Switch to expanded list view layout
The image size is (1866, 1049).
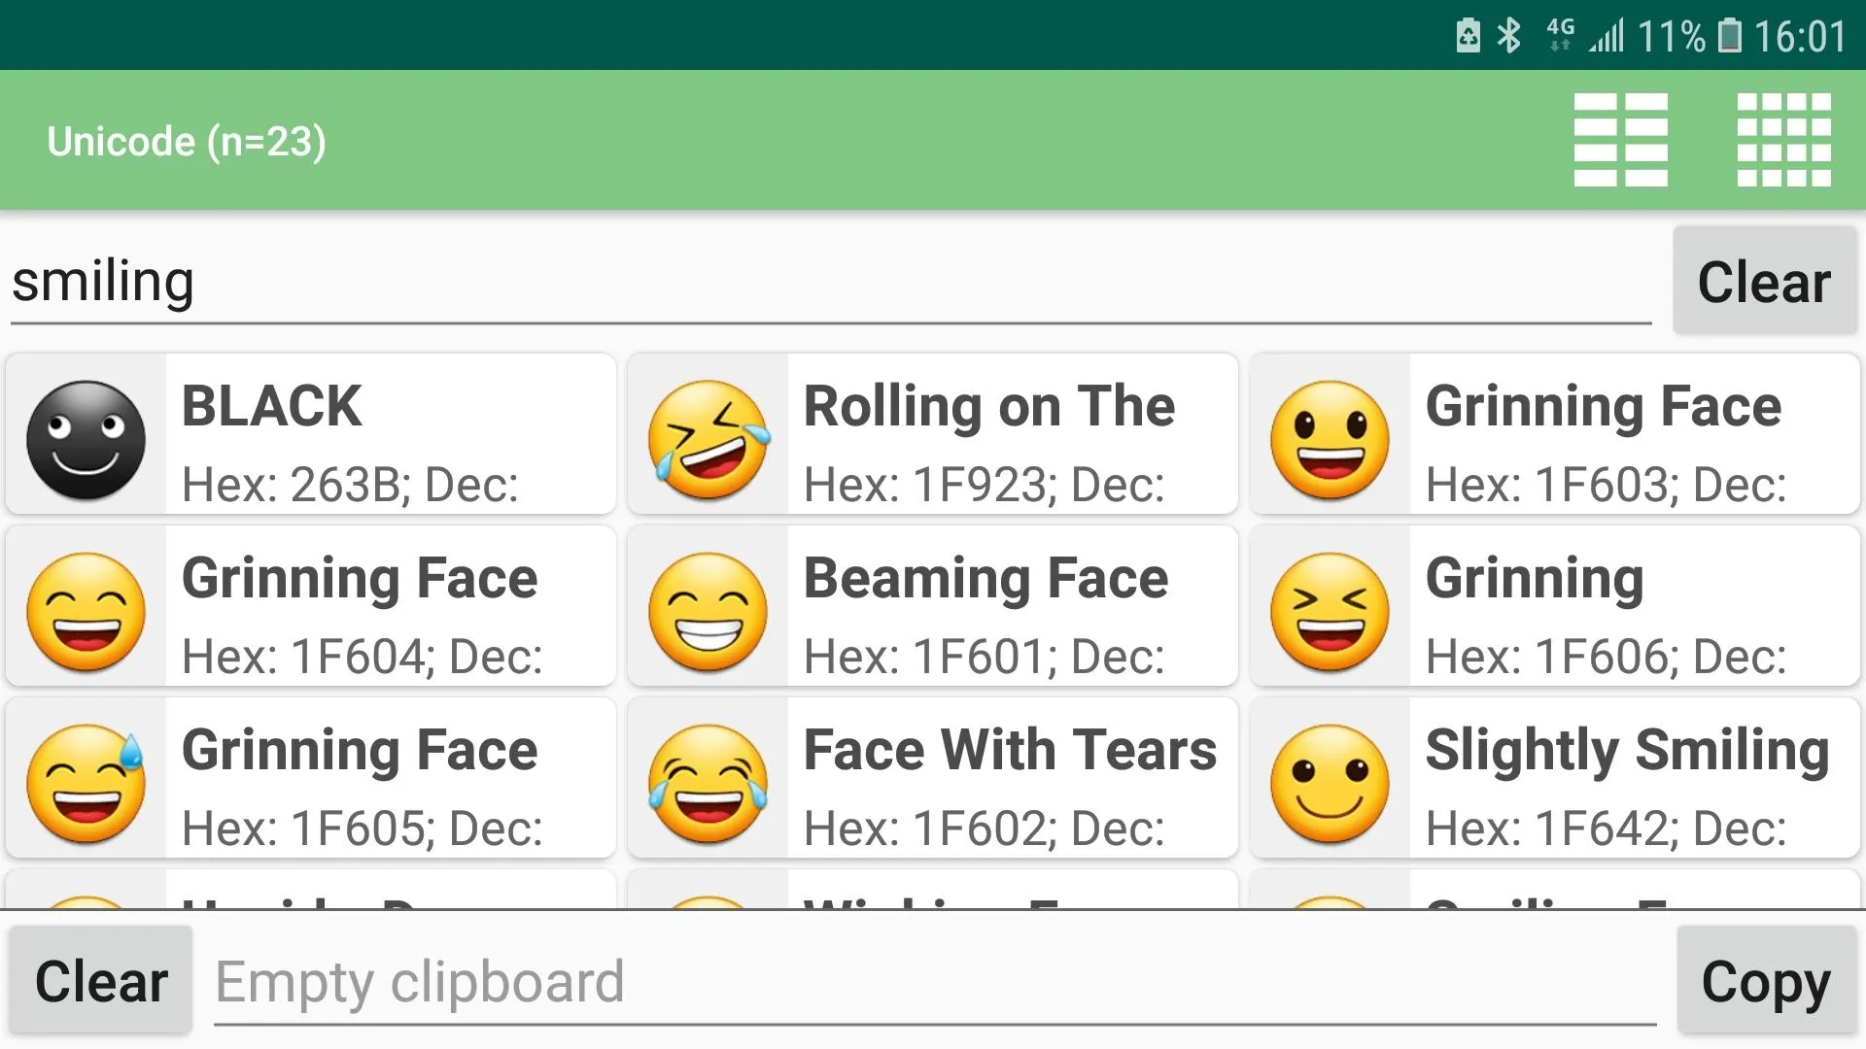tap(1621, 138)
